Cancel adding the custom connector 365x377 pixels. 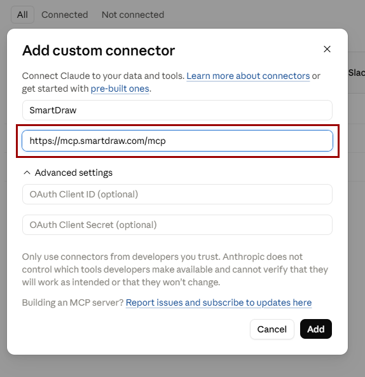click(272, 329)
